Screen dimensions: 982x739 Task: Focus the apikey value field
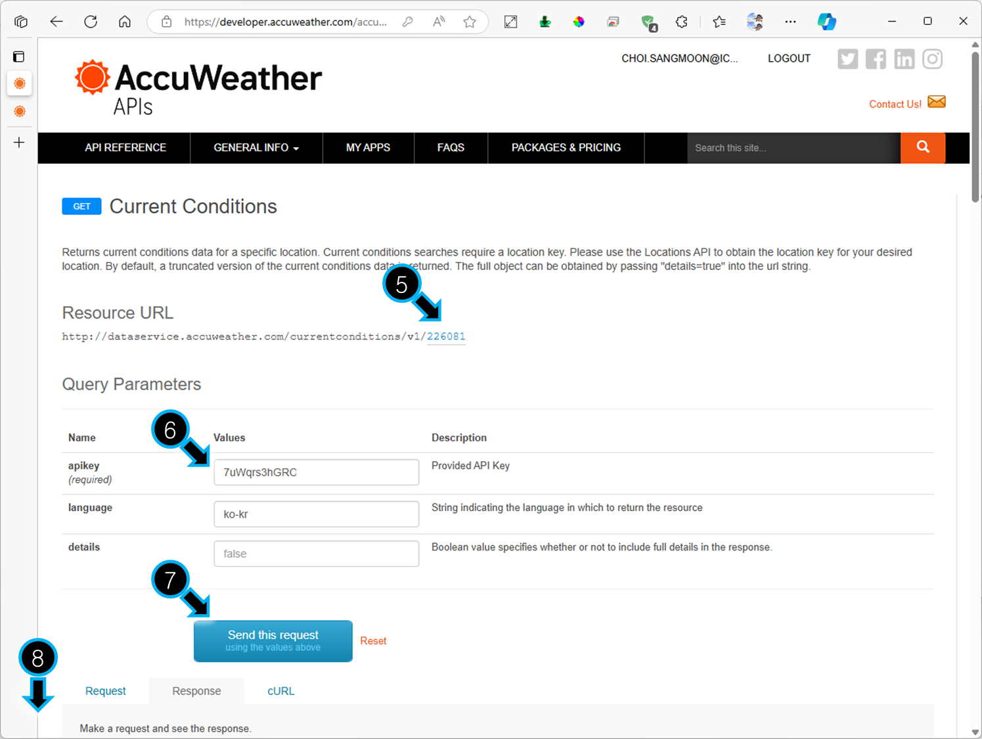point(317,472)
